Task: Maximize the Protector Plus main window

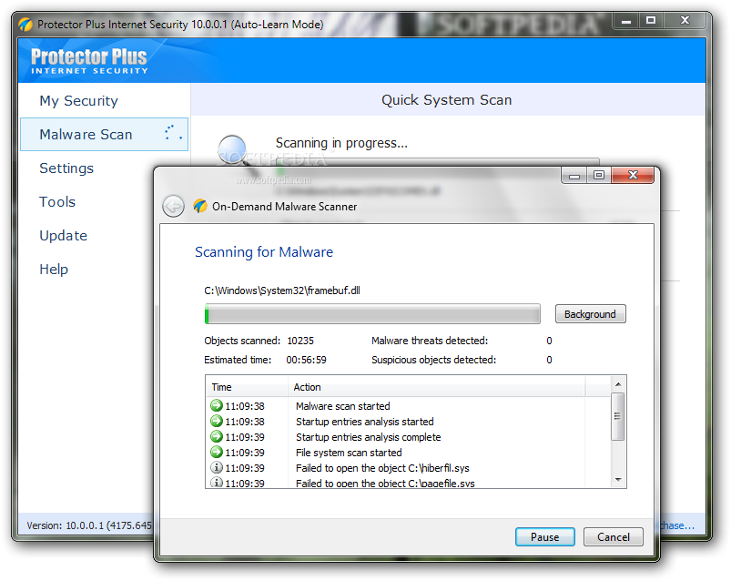Action: pyautogui.click(x=651, y=21)
